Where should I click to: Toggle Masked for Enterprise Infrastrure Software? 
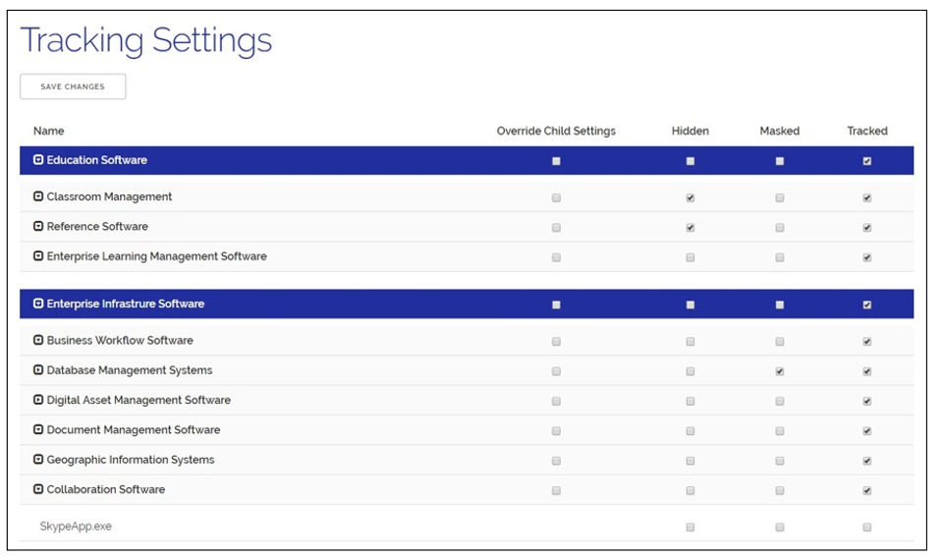780,305
